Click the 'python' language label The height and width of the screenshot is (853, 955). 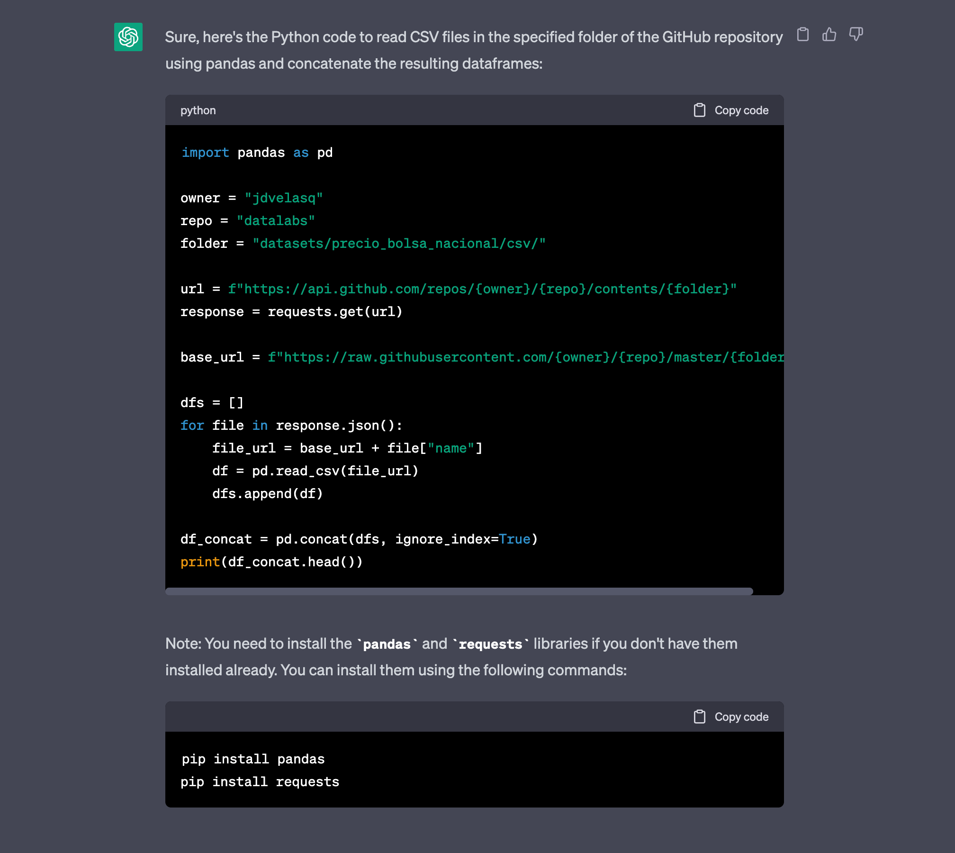tap(198, 110)
